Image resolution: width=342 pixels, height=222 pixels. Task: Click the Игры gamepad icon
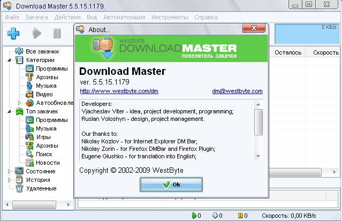pos(29,137)
